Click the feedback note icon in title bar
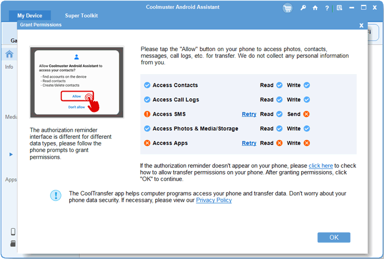The height and width of the screenshot is (259, 384). pos(340,8)
